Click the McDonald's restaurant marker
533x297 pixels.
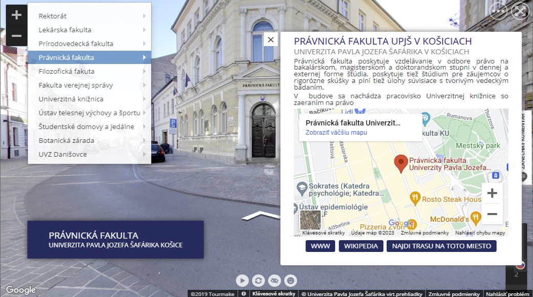[x=476, y=219]
